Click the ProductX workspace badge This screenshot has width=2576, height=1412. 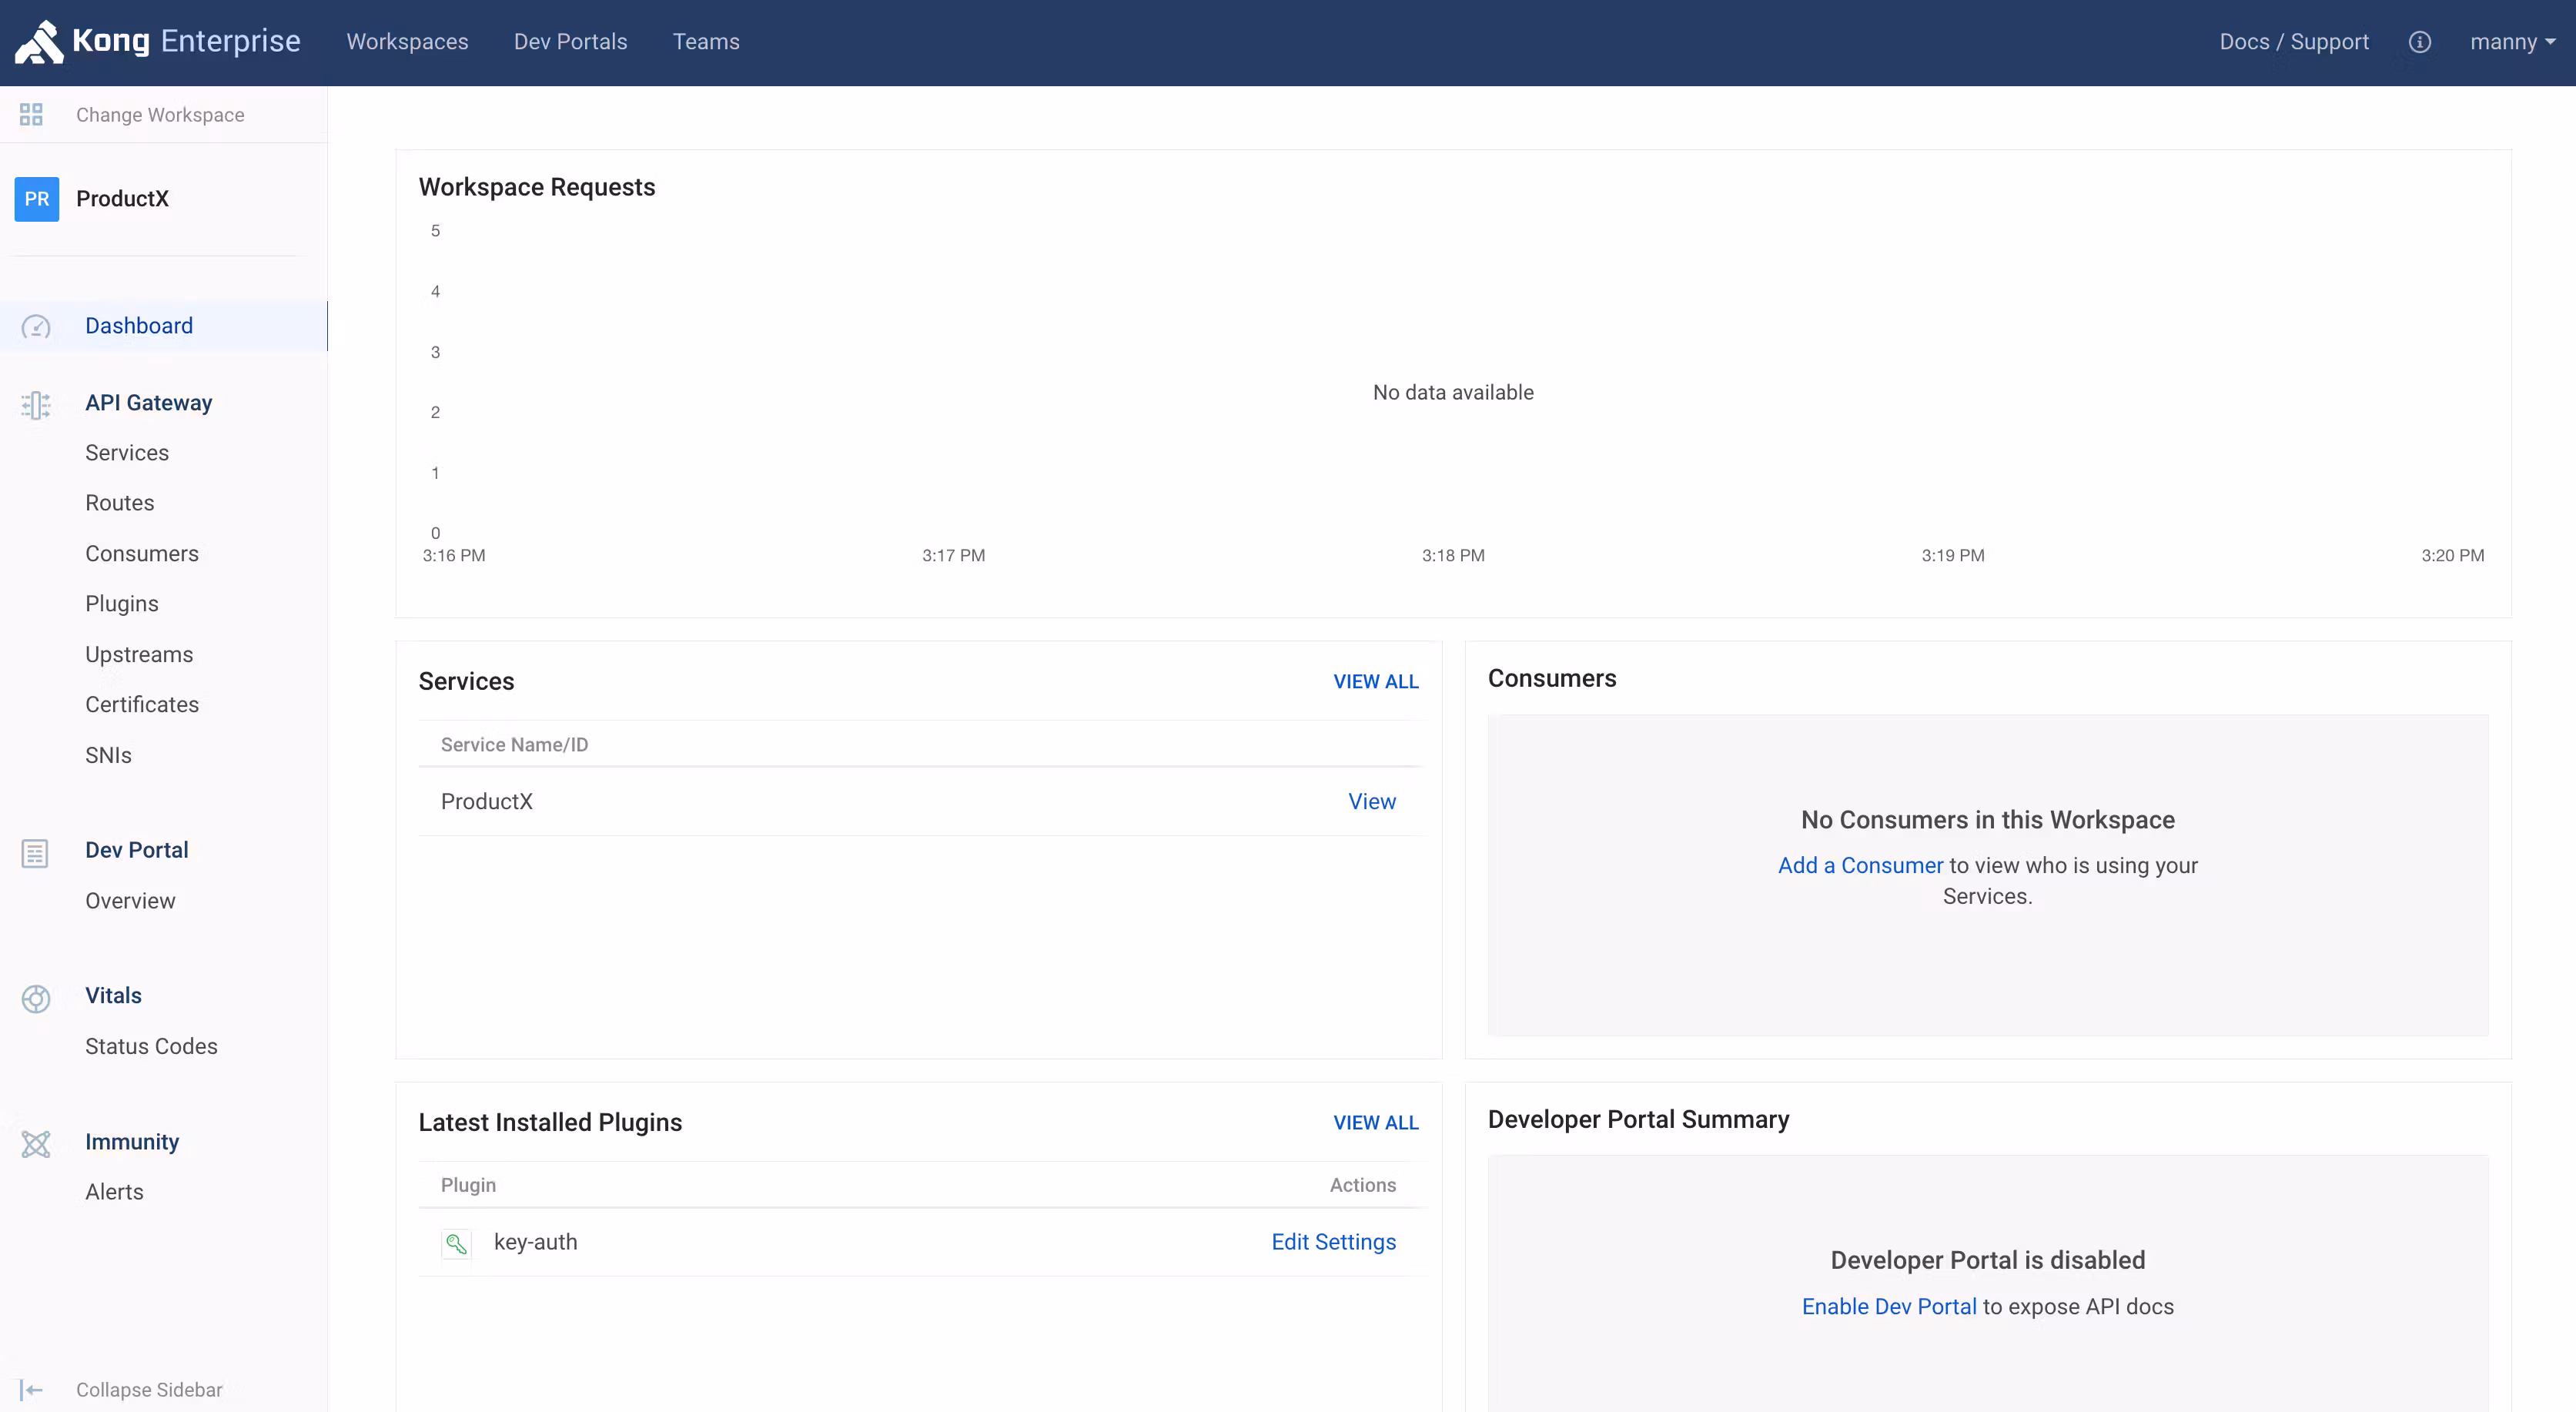37,199
